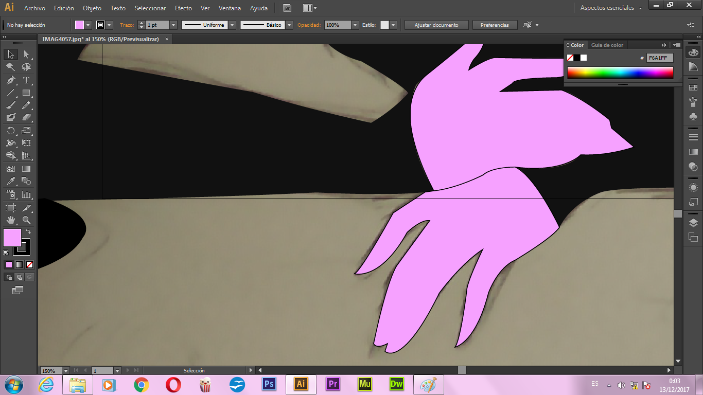Open stroke color dropdown in control bar
The image size is (703, 395).
[109, 25]
